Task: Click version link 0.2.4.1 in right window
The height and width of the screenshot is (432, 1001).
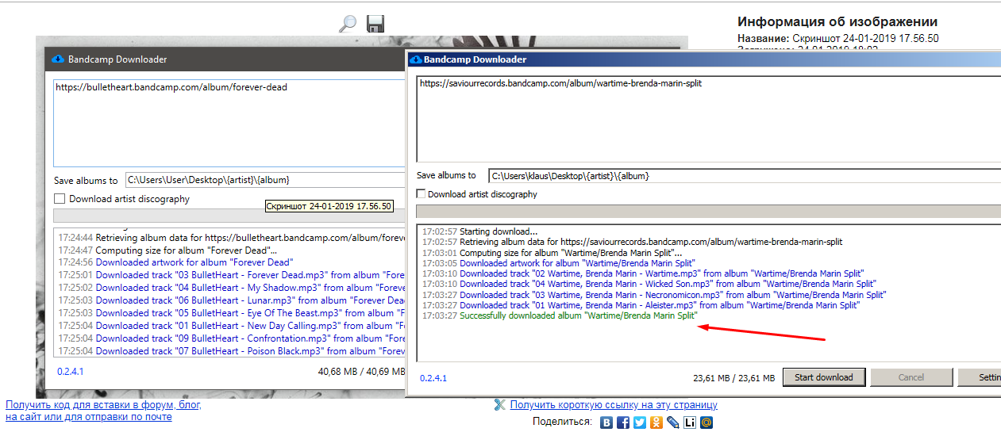Action: click(433, 378)
